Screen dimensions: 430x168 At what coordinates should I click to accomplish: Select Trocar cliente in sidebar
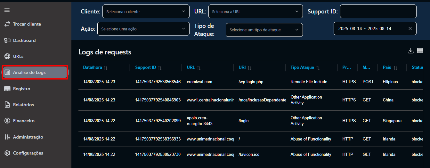[27, 24]
